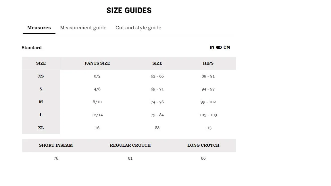
Task: Click the 105 - 109 hips value
Action: [208, 115]
